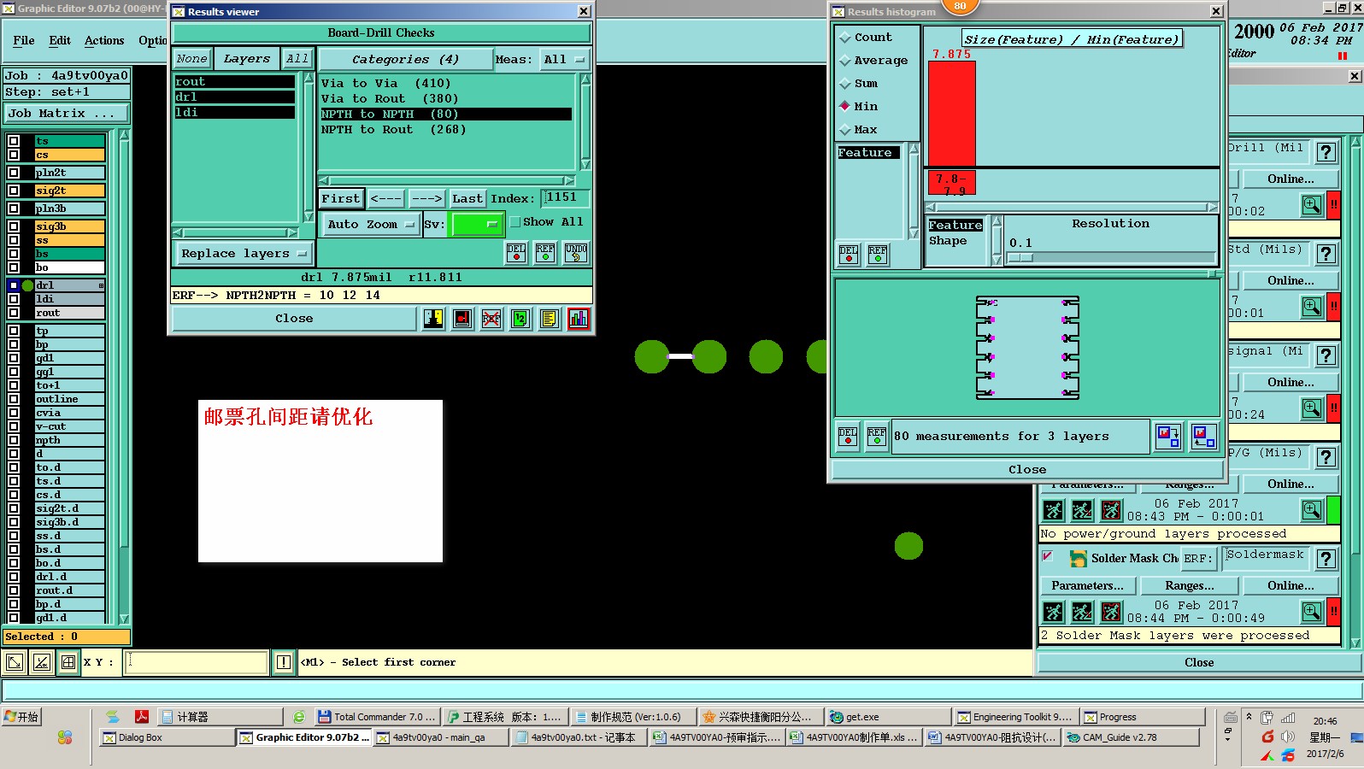Image resolution: width=1364 pixels, height=769 pixels.
Task: Open the green Sv severity dropdown
Action: (477, 225)
